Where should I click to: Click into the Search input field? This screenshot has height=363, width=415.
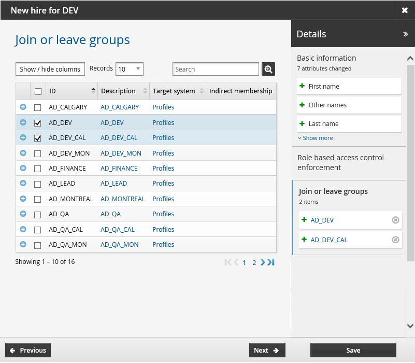tap(216, 69)
